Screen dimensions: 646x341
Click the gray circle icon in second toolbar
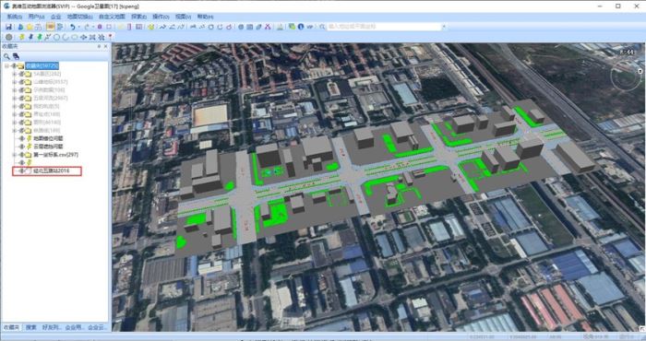(x=8, y=37)
